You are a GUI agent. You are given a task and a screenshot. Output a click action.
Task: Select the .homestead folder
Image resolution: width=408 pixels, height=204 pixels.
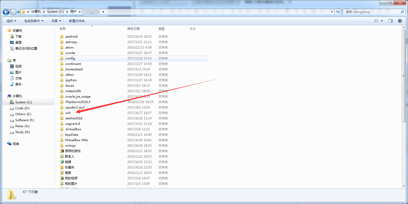point(74,69)
